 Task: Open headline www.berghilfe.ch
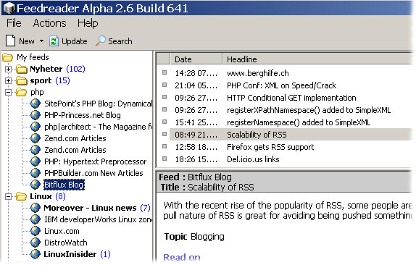click(258, 73)
